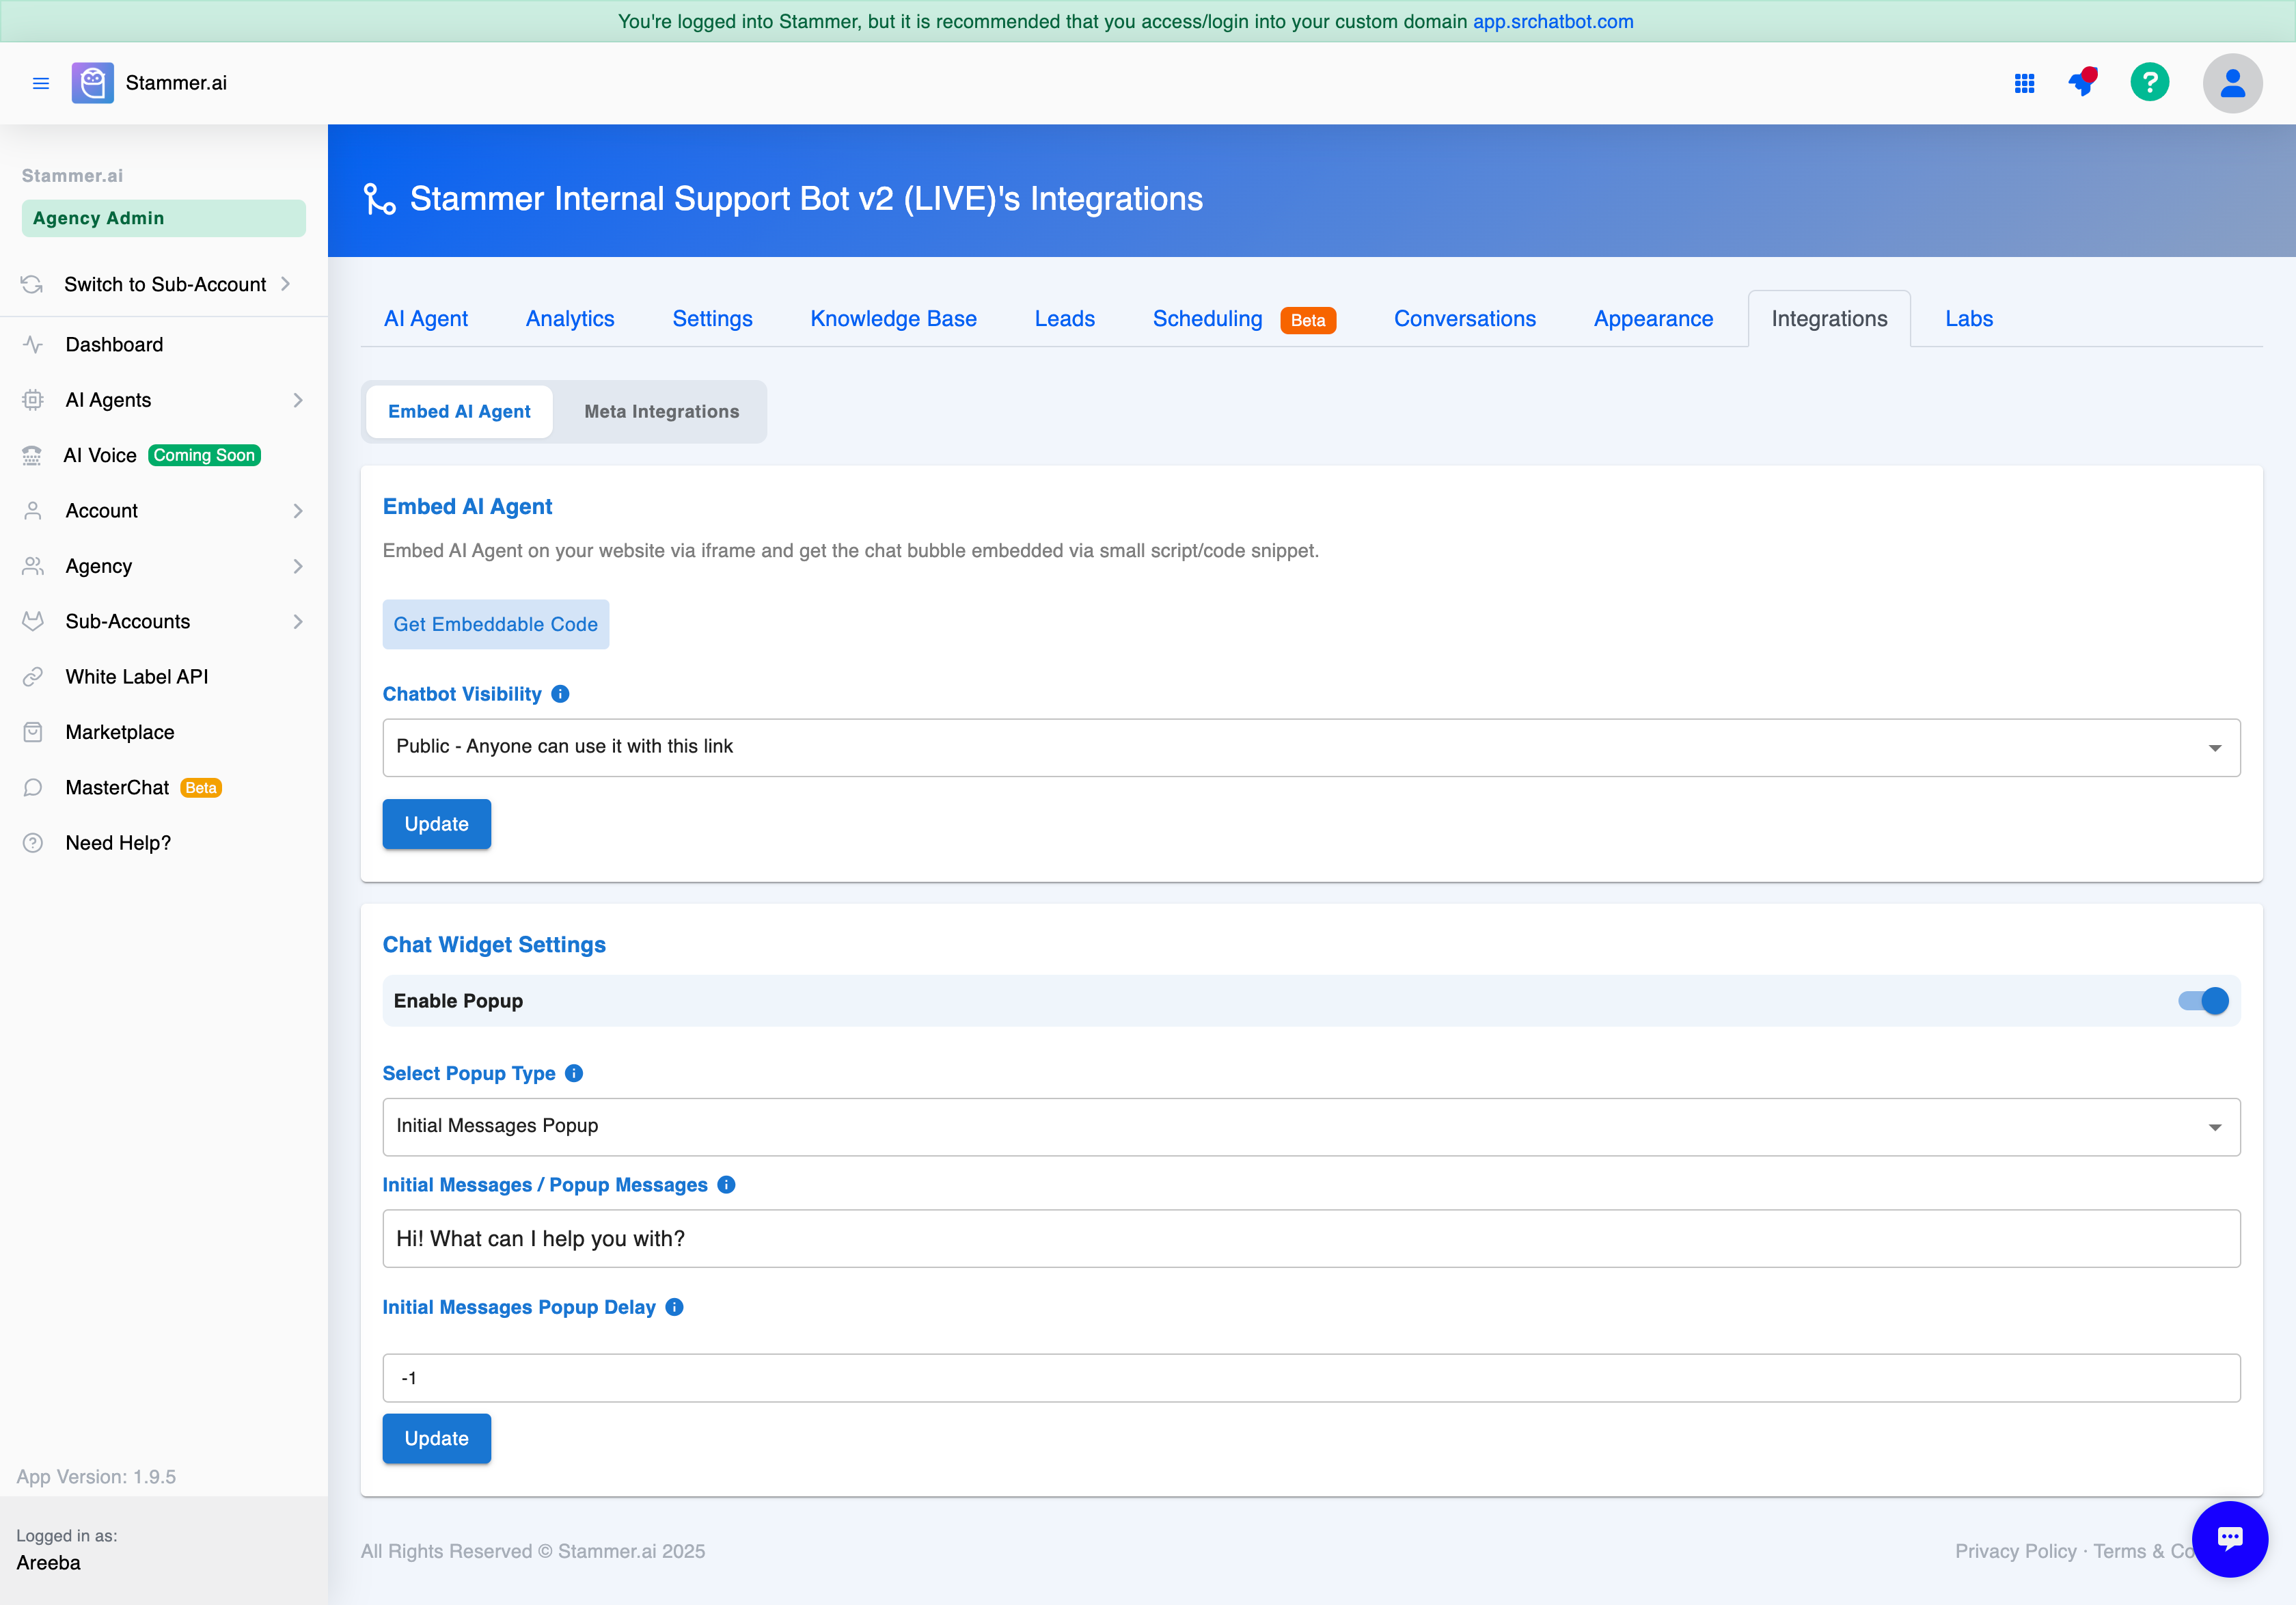Open the rocket announcements icon

(x=2083, y=82)
